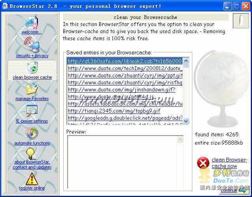Click the light bulb about icon

pos(30,154)
